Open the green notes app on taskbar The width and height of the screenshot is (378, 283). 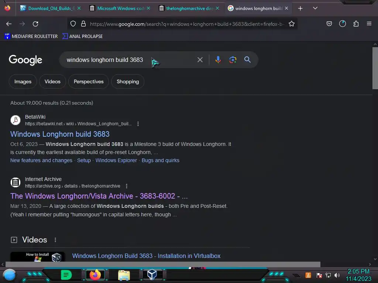[x=66, y=275]
